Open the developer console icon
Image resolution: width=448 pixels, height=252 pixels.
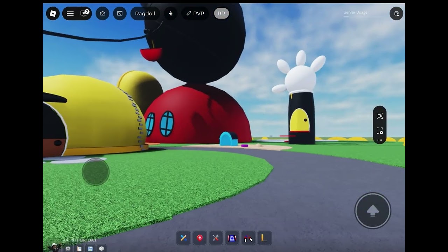click(x=120, y=13)
